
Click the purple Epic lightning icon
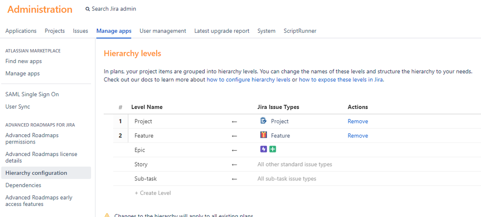(264, 149)
